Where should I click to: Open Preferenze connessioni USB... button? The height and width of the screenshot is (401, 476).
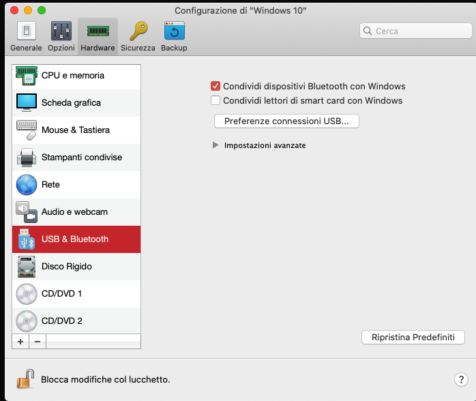(x=286, y=121)
